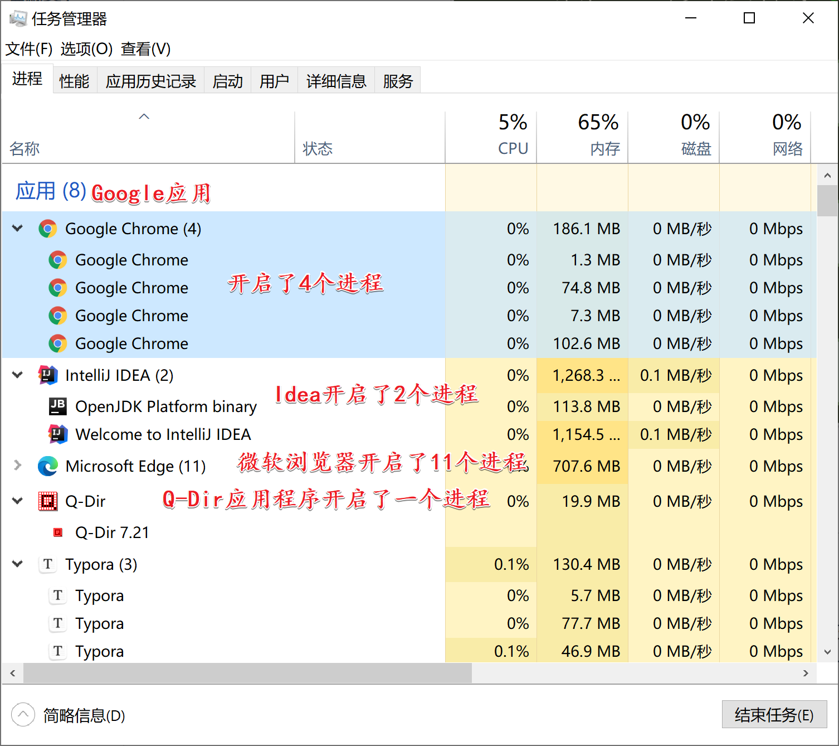The image size is (839, 746).
Task: Switch to the 应用历史记录 tab
Action: [x=151, y=81]
